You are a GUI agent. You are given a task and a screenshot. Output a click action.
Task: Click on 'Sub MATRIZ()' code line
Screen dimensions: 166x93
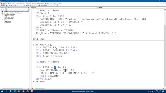[43, 45]
